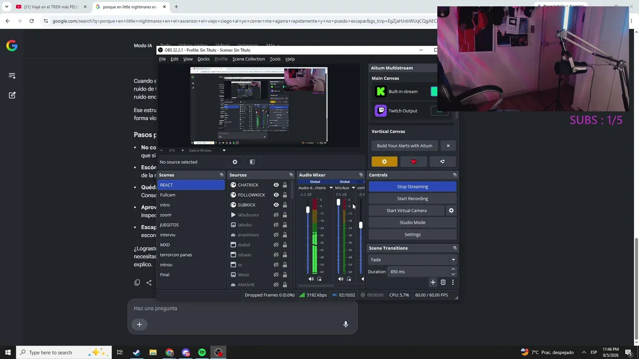Hide the SUBKICK source
This screenshot has height=359, width=639.
click(x=276, y=205)
